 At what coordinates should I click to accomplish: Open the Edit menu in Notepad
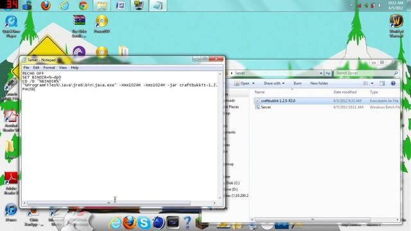(x=36, y=67)
